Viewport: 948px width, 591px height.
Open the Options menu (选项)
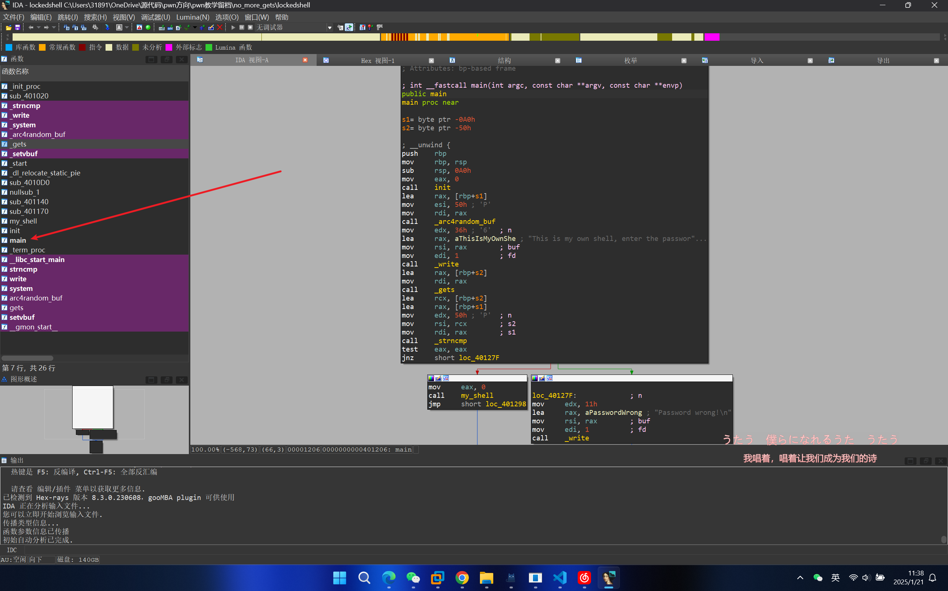point(227,17)
